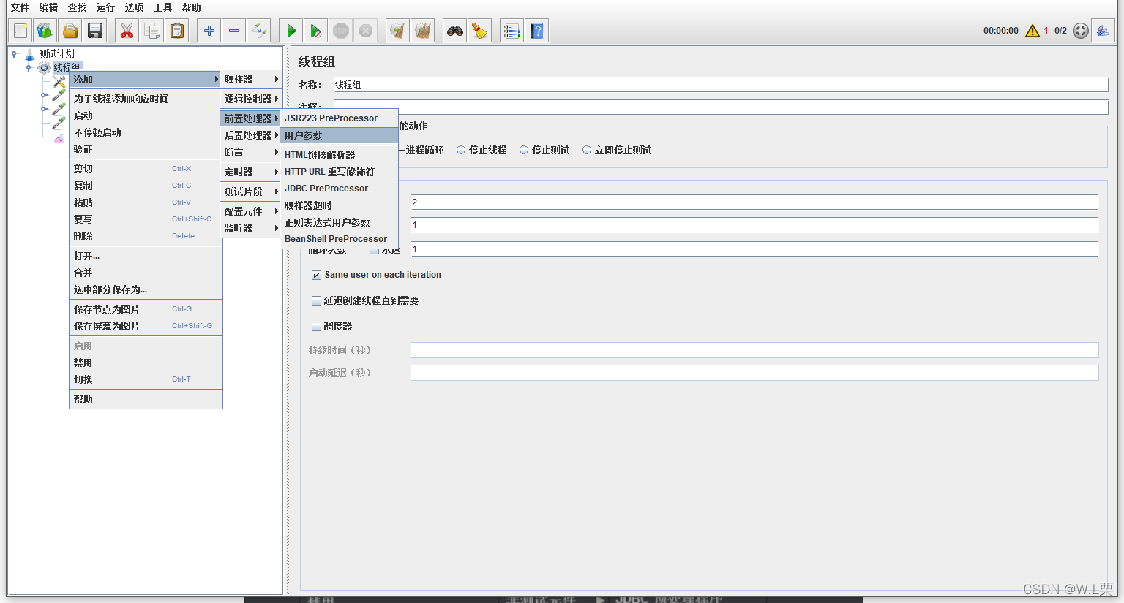This screenshot has height=603, width=1124.
Task: Collapse the 测试计划 tree node toggle
Action: point(14,53)
